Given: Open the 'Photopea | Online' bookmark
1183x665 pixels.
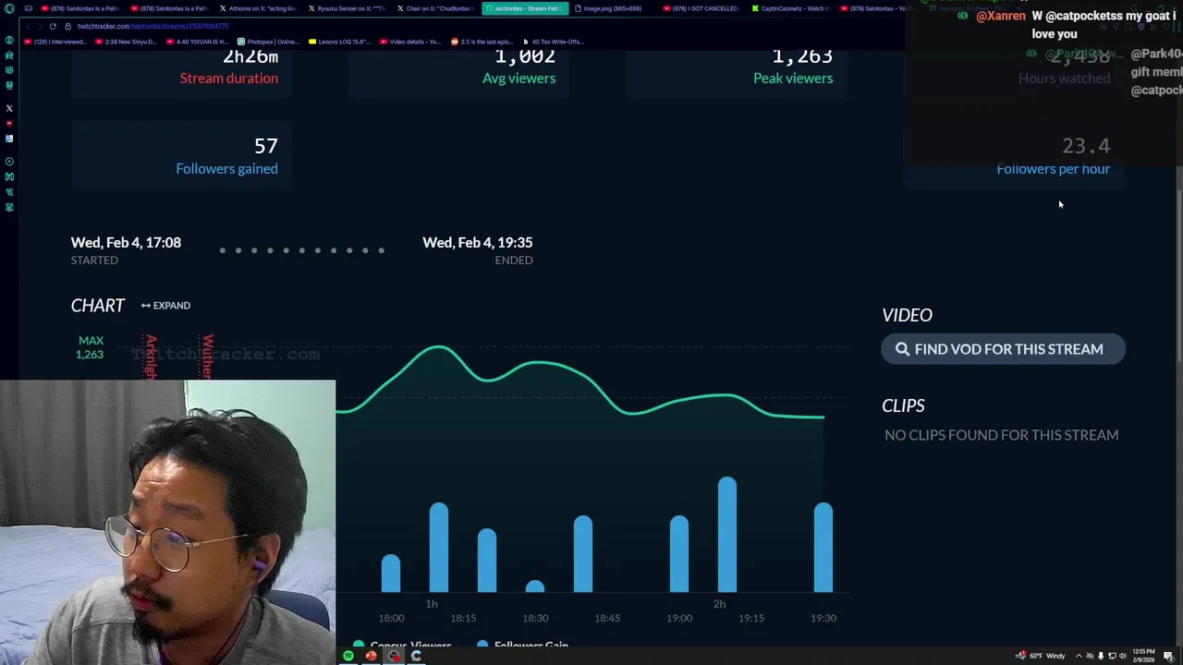Looking at the screenshot, I should [x=269, y=42].
